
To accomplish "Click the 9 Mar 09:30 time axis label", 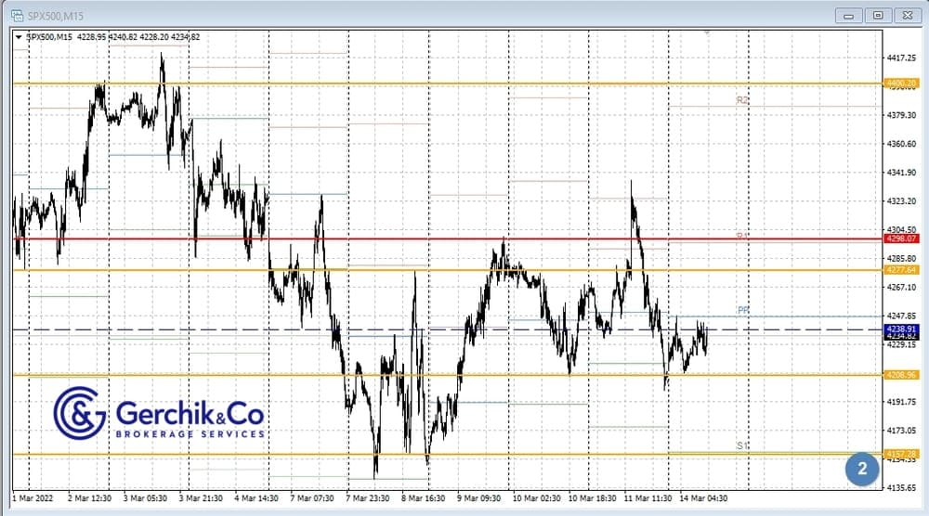I will click(x=479, y=497).
